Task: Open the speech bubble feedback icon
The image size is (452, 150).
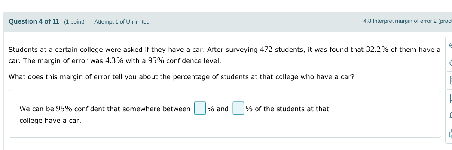Action: (450, 116)
